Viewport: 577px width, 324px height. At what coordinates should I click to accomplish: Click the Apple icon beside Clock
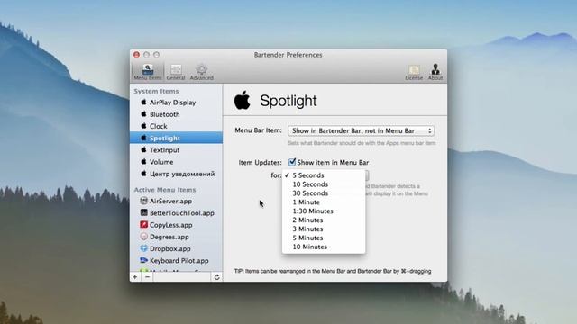coord(143,126)
